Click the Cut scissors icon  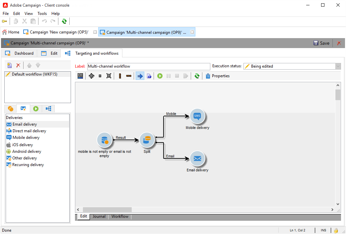[x=25, y=21]
